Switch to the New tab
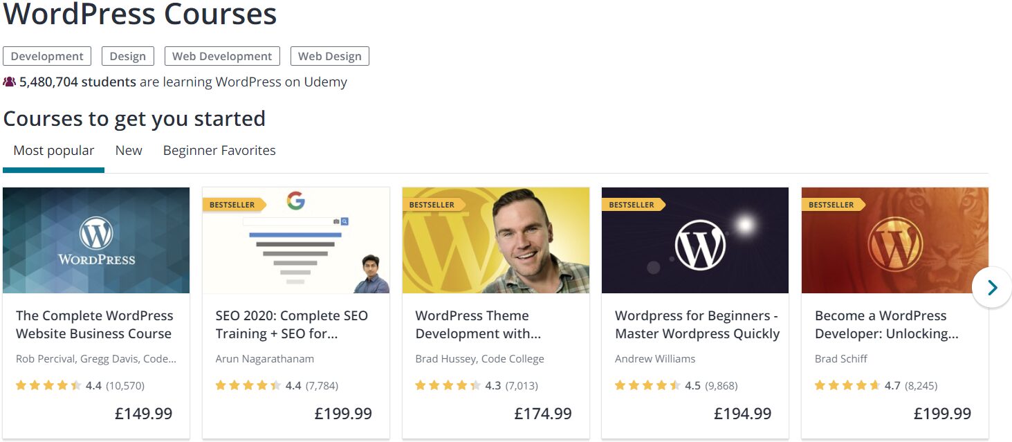The image size is (1012, 442). tap(129, 151)
